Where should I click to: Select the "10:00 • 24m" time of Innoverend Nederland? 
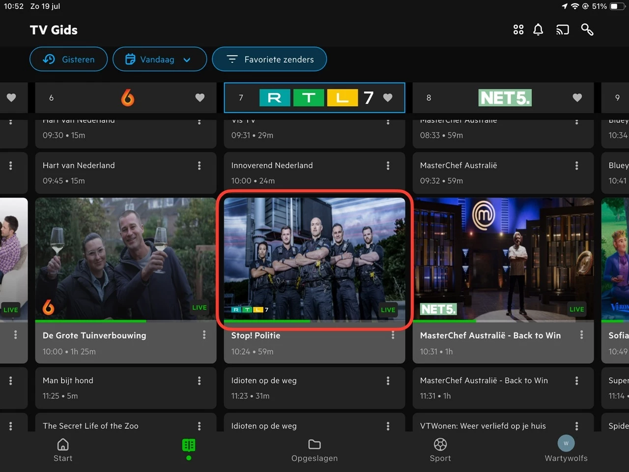click(x=253, y=181)
